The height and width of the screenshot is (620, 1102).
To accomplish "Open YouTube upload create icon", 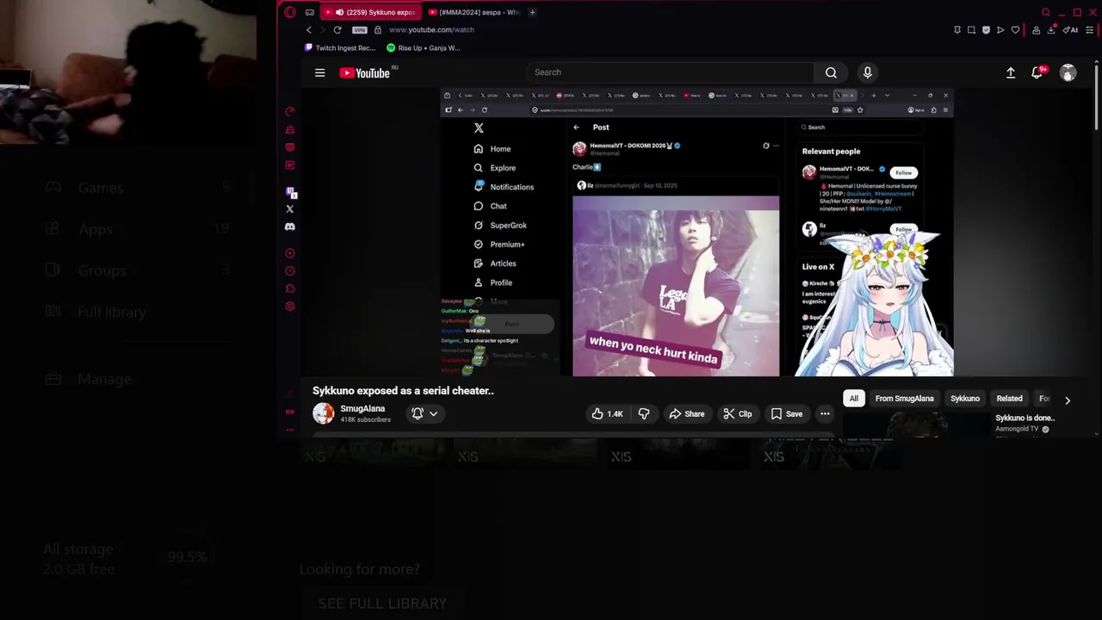I will coord(1011,73).
